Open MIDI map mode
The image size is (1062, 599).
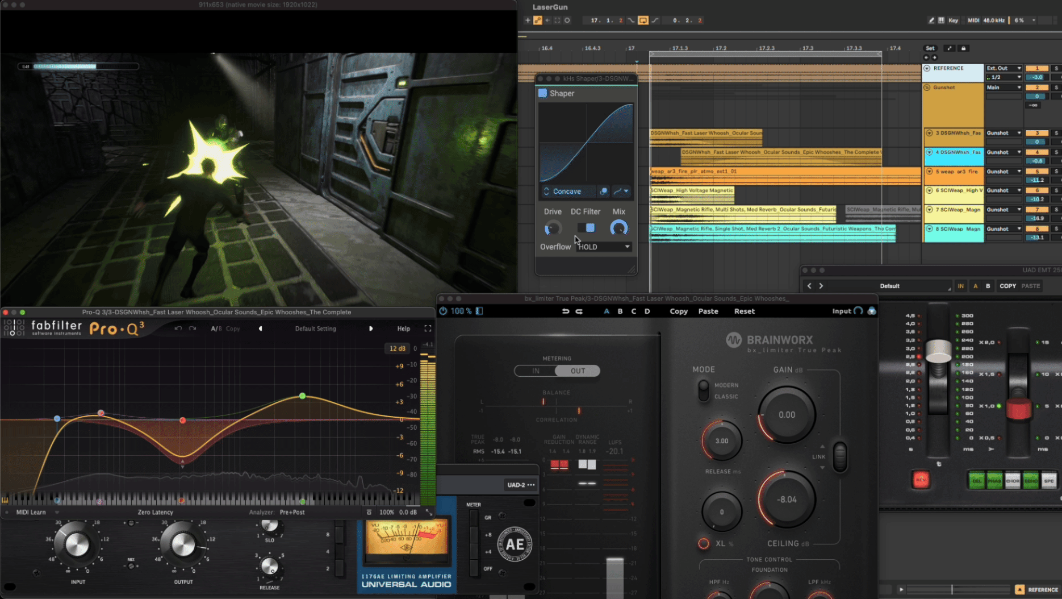coord(973,20)
